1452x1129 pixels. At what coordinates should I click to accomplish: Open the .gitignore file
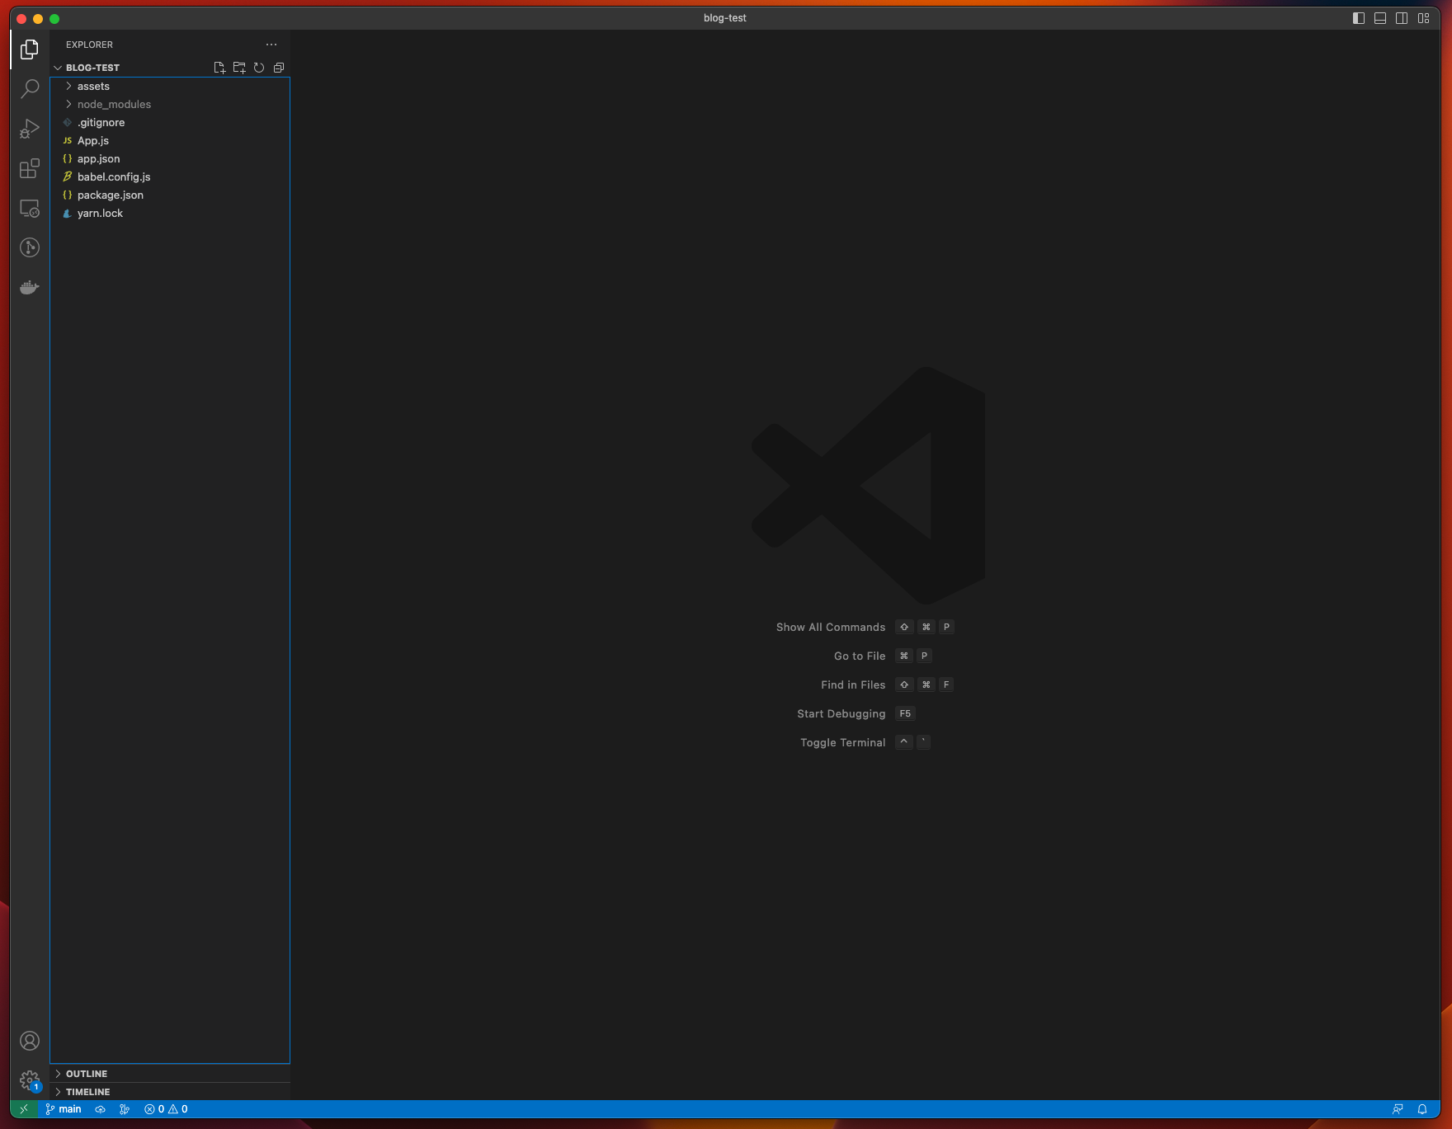tap(170, 122)
